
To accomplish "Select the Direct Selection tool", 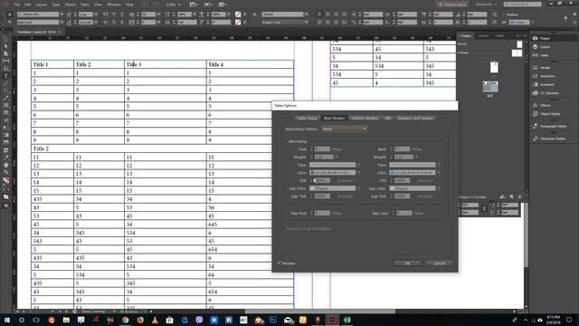I will click(x=6, y=46).
